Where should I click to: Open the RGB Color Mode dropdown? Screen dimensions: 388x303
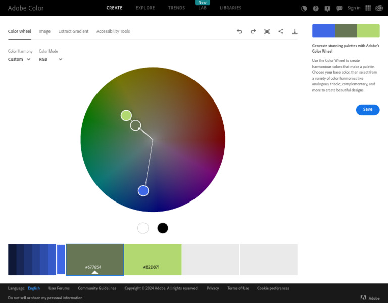(51, 59)
